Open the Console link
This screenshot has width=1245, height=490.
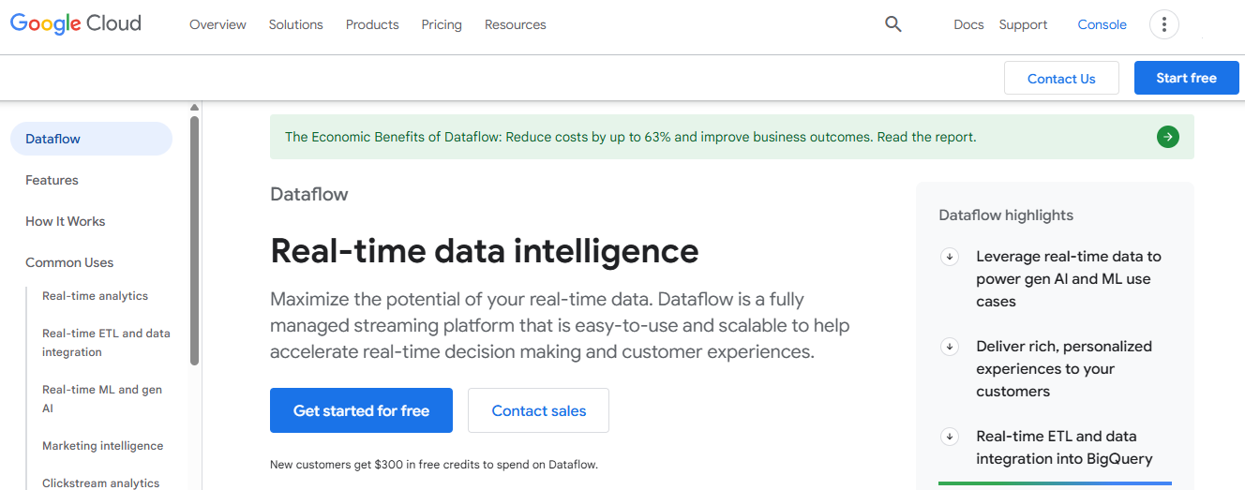click(1102, 24)
